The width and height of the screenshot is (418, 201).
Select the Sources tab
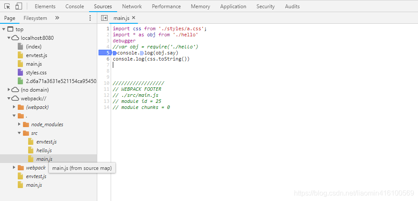coord(103,6)
